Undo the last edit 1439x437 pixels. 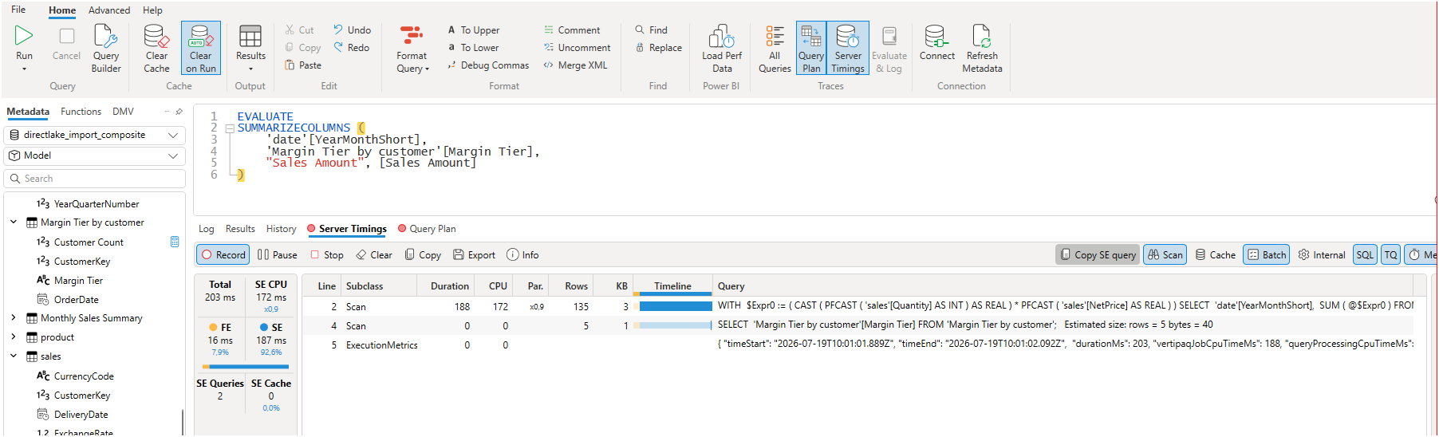point(353,30)
